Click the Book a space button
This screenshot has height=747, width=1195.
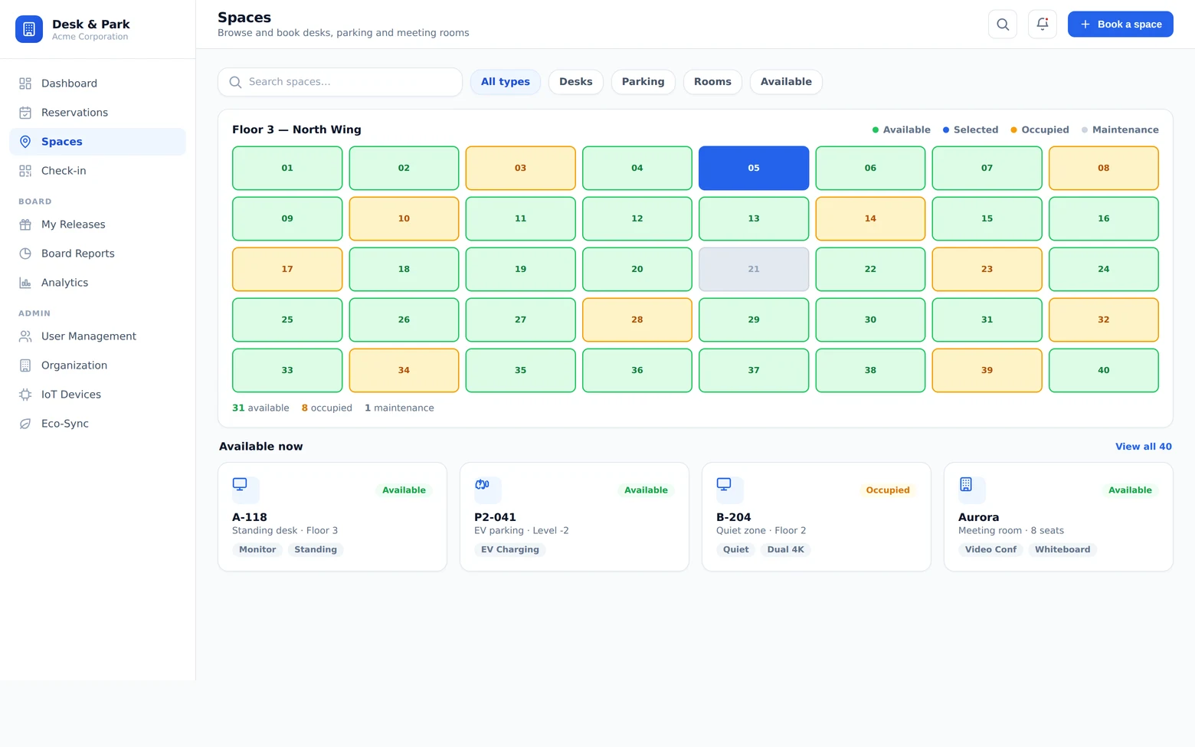click(x=1120, y=25)
